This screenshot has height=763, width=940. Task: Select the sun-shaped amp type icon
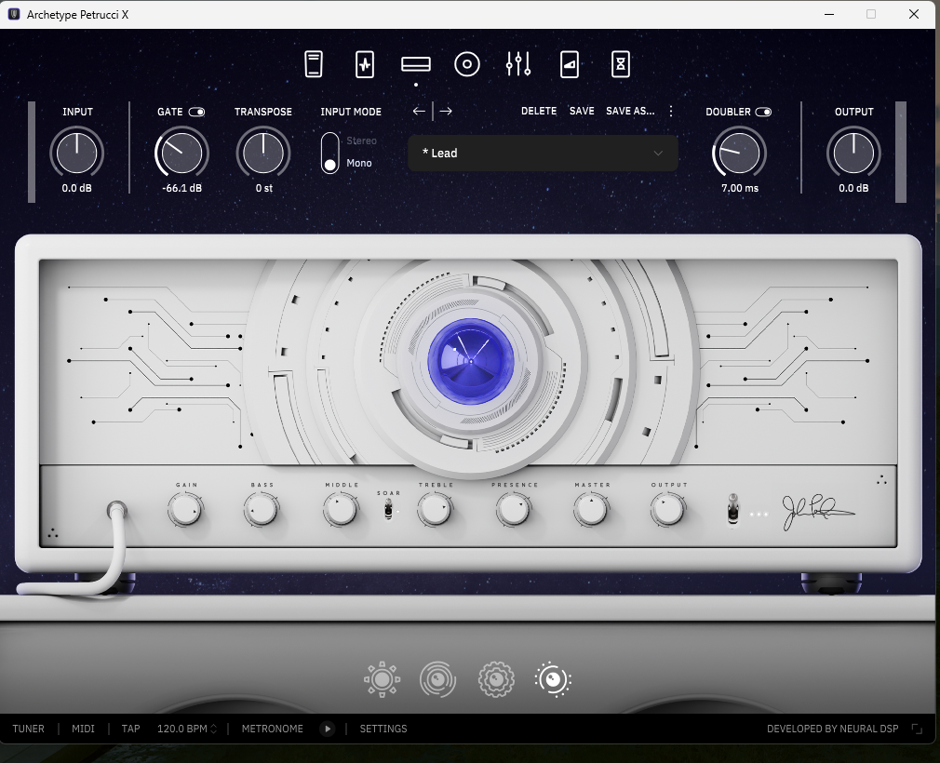(x=382, y=680)
